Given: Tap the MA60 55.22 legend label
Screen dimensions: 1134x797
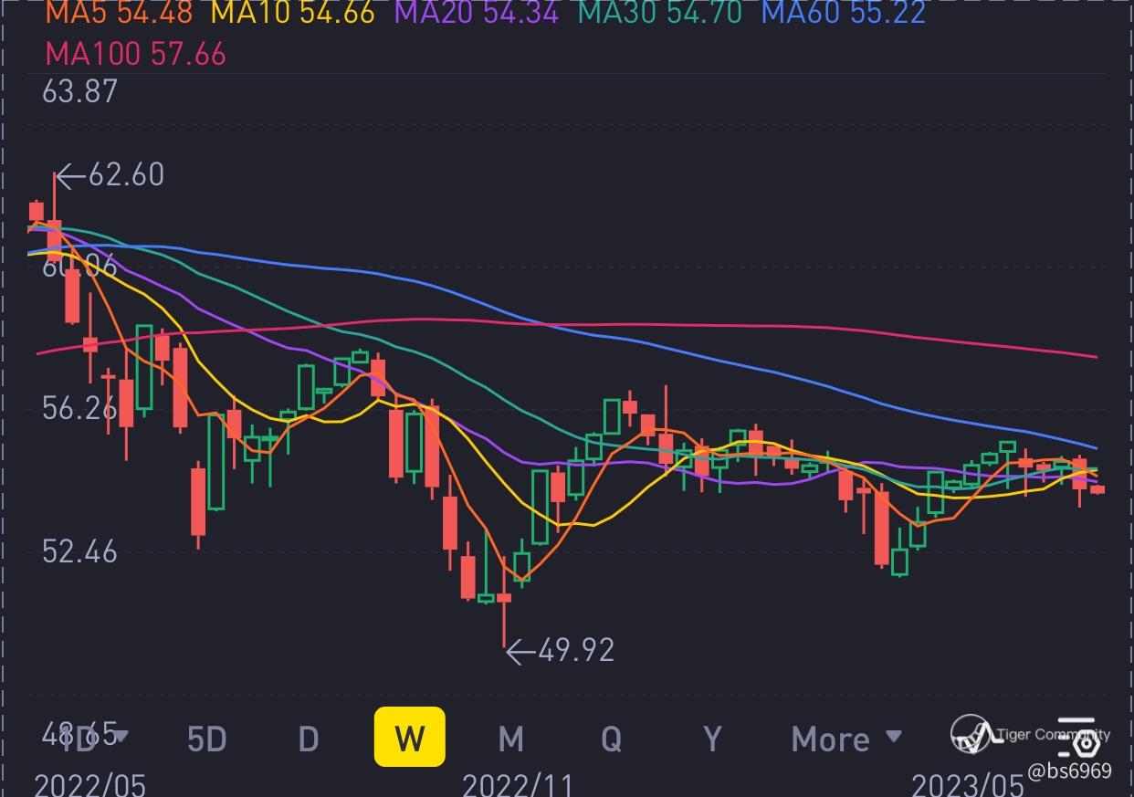Looking at the screenshot, I should (x=844, y=13).
